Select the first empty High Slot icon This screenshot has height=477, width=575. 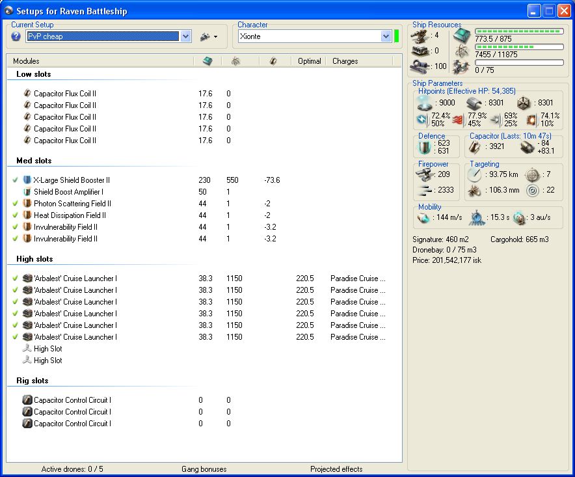click(27, 348)
